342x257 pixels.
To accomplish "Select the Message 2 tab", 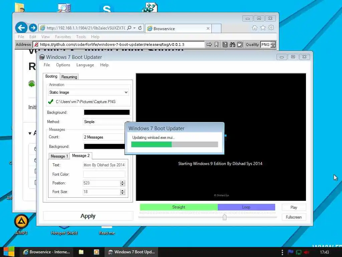I will point(81,156).
